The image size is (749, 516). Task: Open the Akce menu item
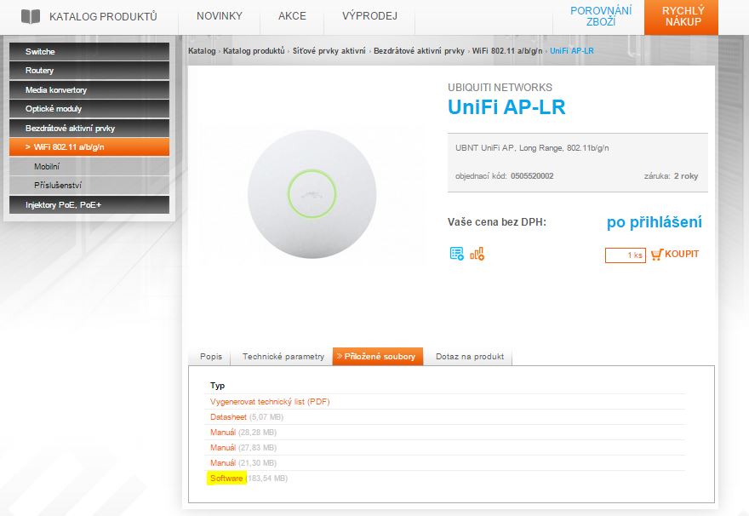(x=292, y=16)
